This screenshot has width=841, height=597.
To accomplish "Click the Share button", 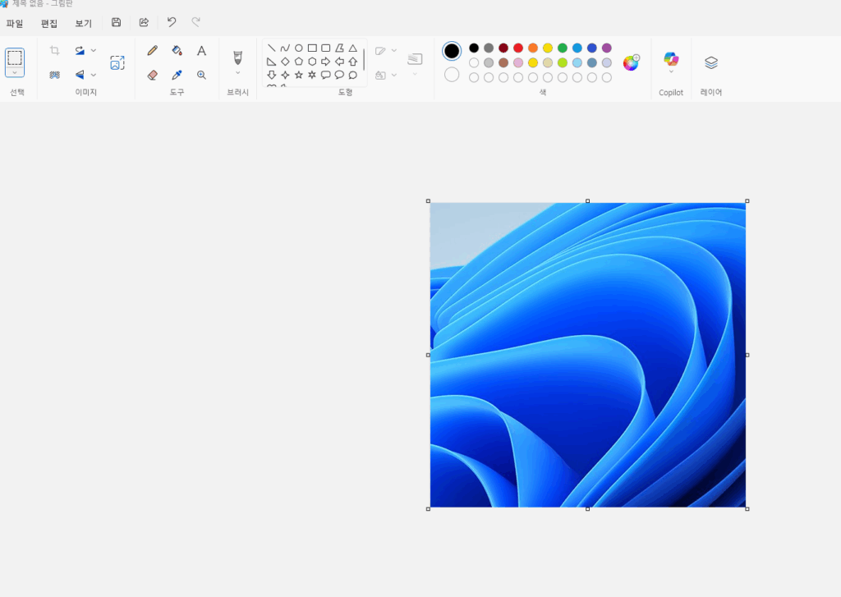I will tap(144, 22).
